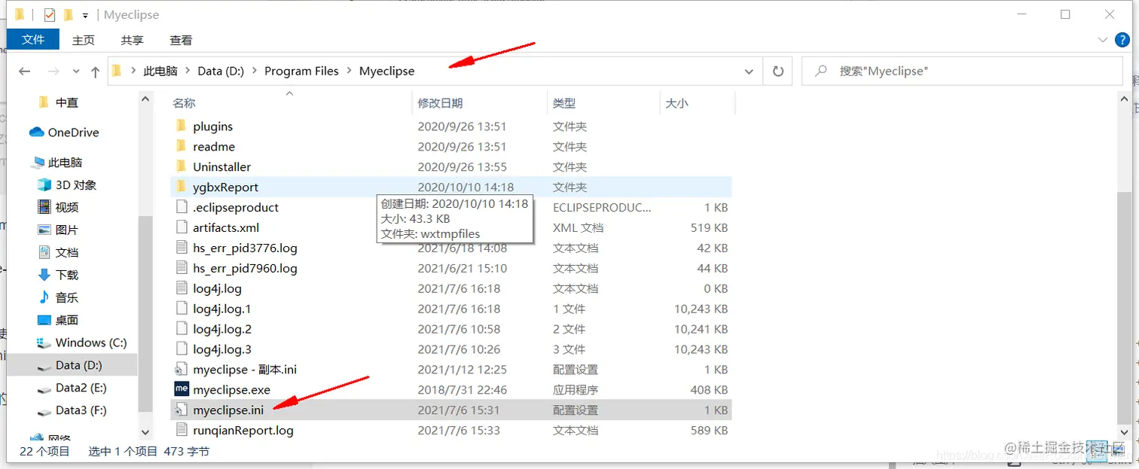
Task: Open the help question mark icon
Action: (1122, 39)
